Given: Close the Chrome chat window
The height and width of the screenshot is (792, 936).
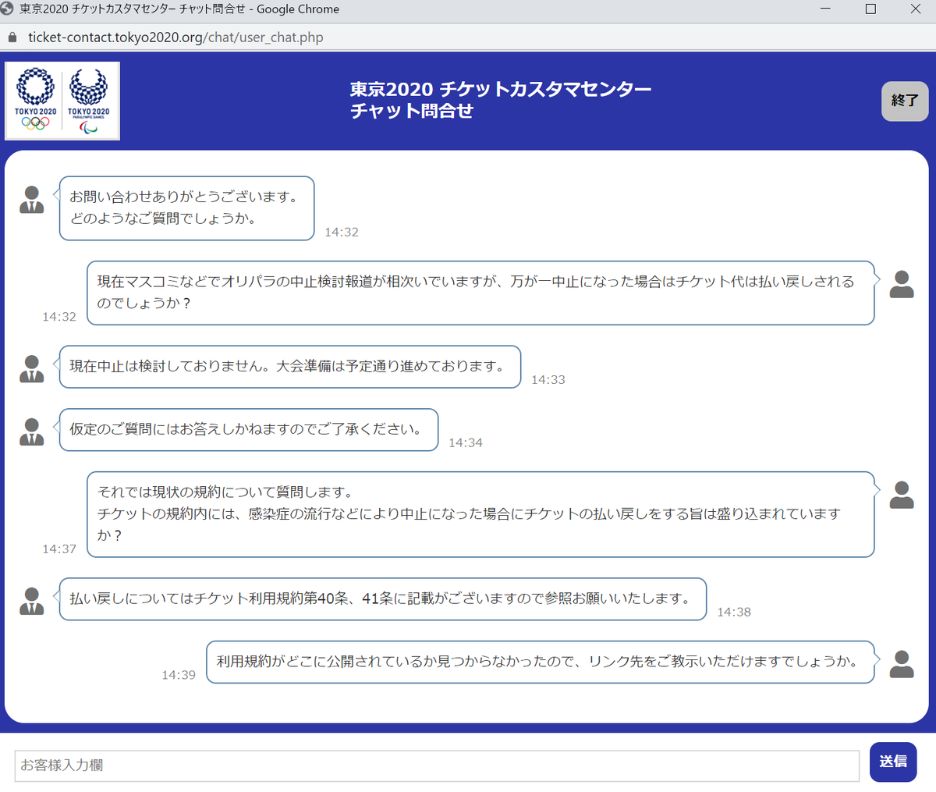Looking at the screenshot, I should pos(916,9).
